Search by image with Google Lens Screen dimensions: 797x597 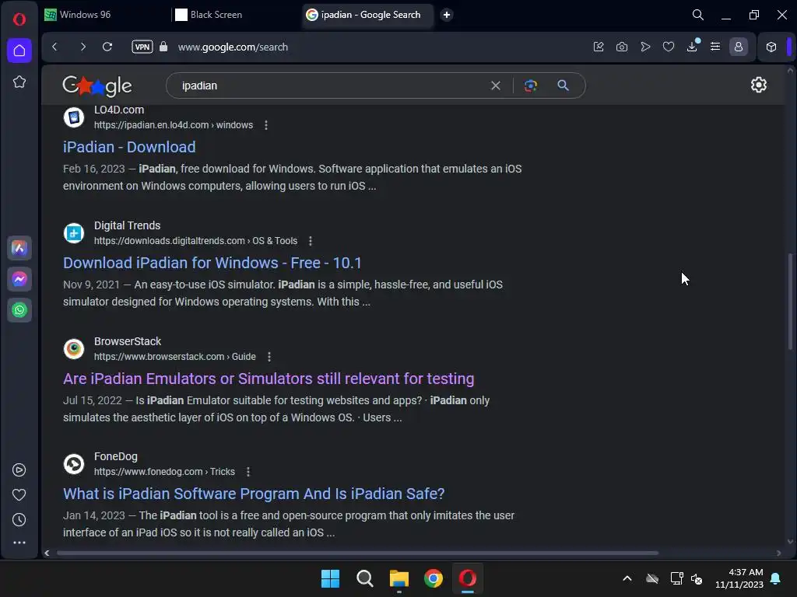pos(531,86)
